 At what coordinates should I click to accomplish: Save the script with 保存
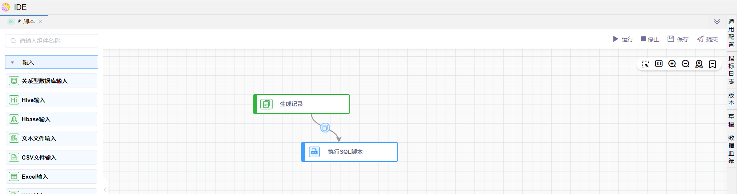click(678, 39)
